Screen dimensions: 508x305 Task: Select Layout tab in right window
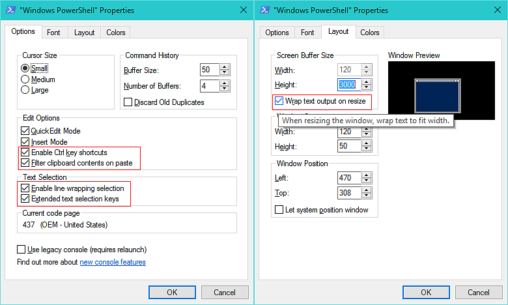[339, 31]
